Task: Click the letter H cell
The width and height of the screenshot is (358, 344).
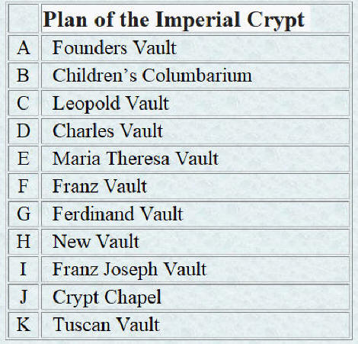Action: 24,241
